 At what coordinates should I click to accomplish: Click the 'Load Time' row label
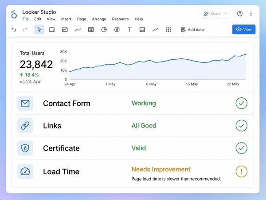(61, 172)
